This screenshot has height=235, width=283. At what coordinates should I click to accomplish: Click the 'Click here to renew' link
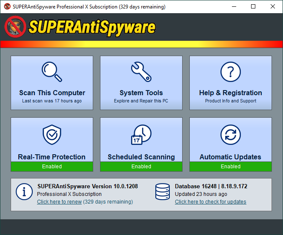point(59,202)
